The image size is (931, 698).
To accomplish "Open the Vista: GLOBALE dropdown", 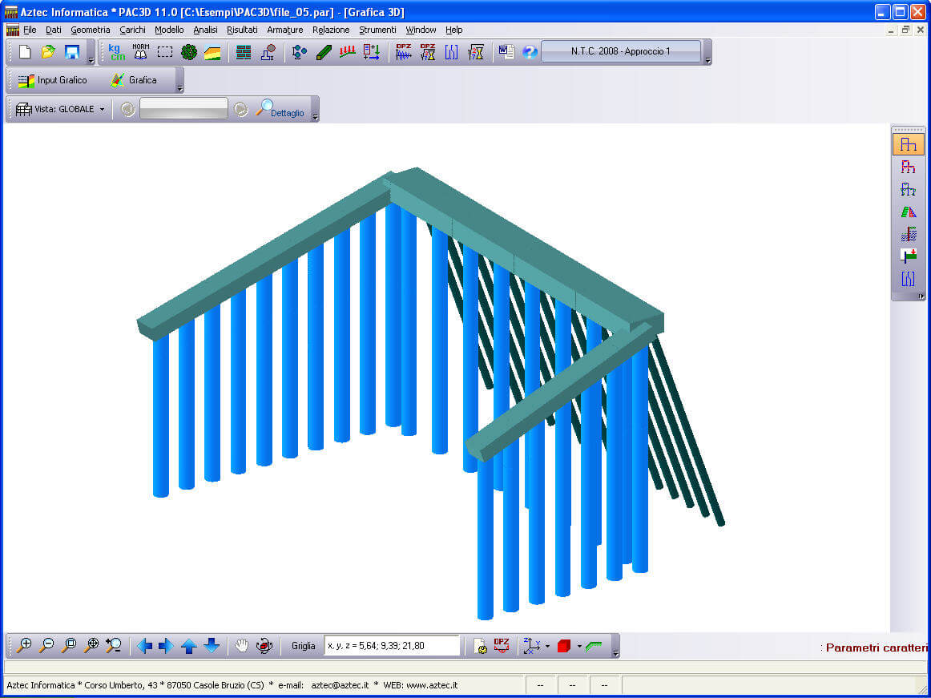I will pyautogui.click(x=61, y=109).
